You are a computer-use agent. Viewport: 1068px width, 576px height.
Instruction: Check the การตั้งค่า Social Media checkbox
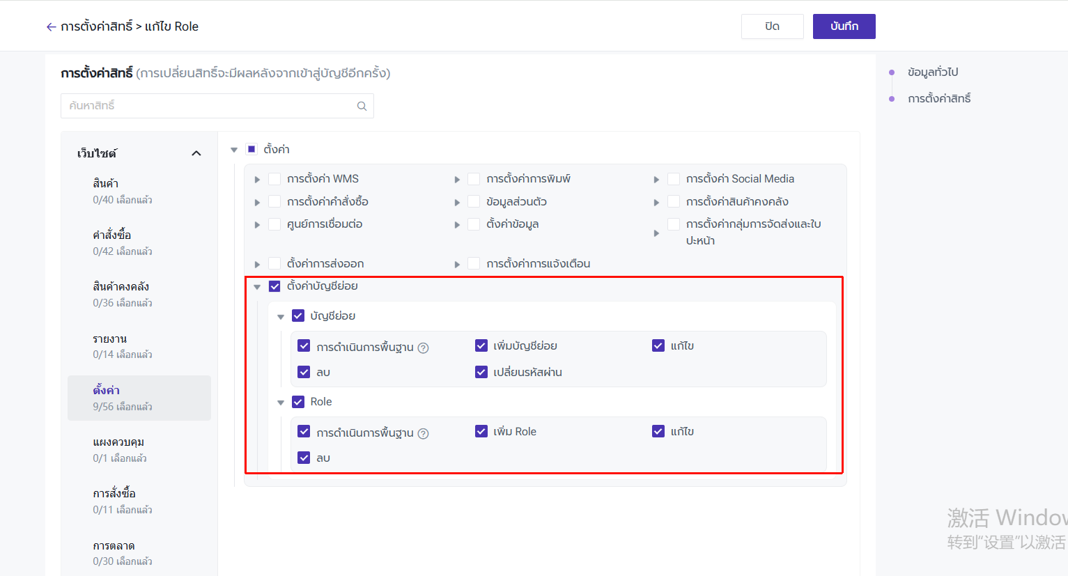point(674,179)
